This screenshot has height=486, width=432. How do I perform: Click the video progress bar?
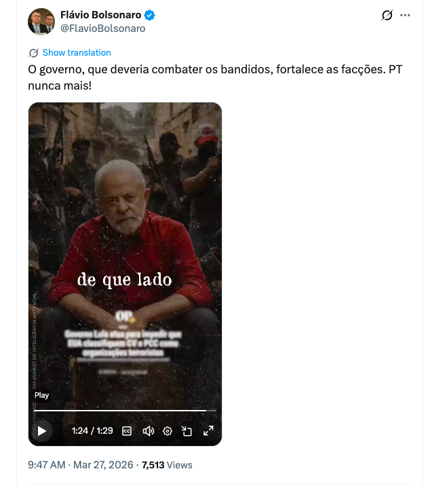click(x=125, y=411)
